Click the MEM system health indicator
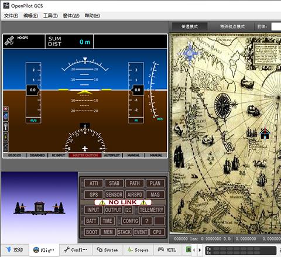The image size is (281, 257). [108, 232]
